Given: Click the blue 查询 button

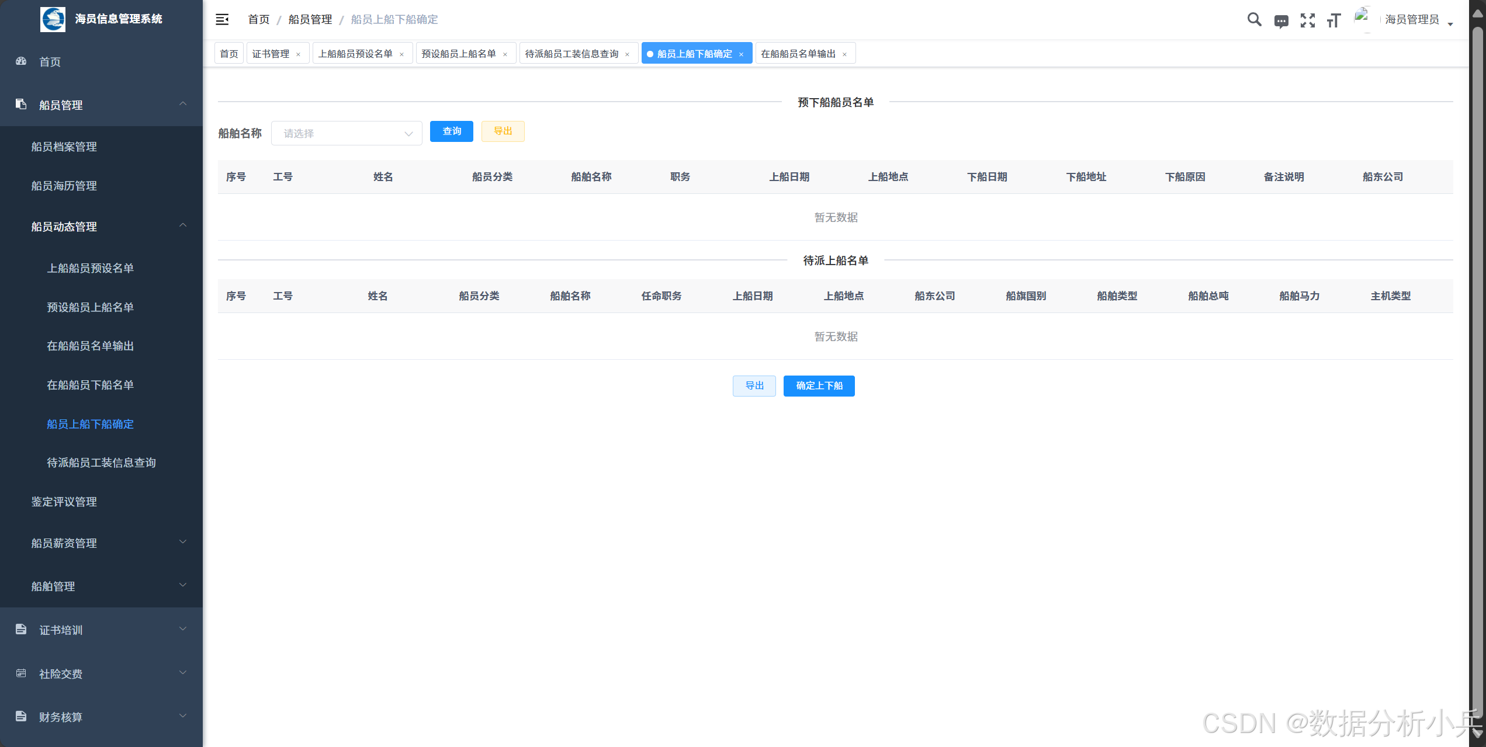Looking at the screenshot, I should [451, 131].
